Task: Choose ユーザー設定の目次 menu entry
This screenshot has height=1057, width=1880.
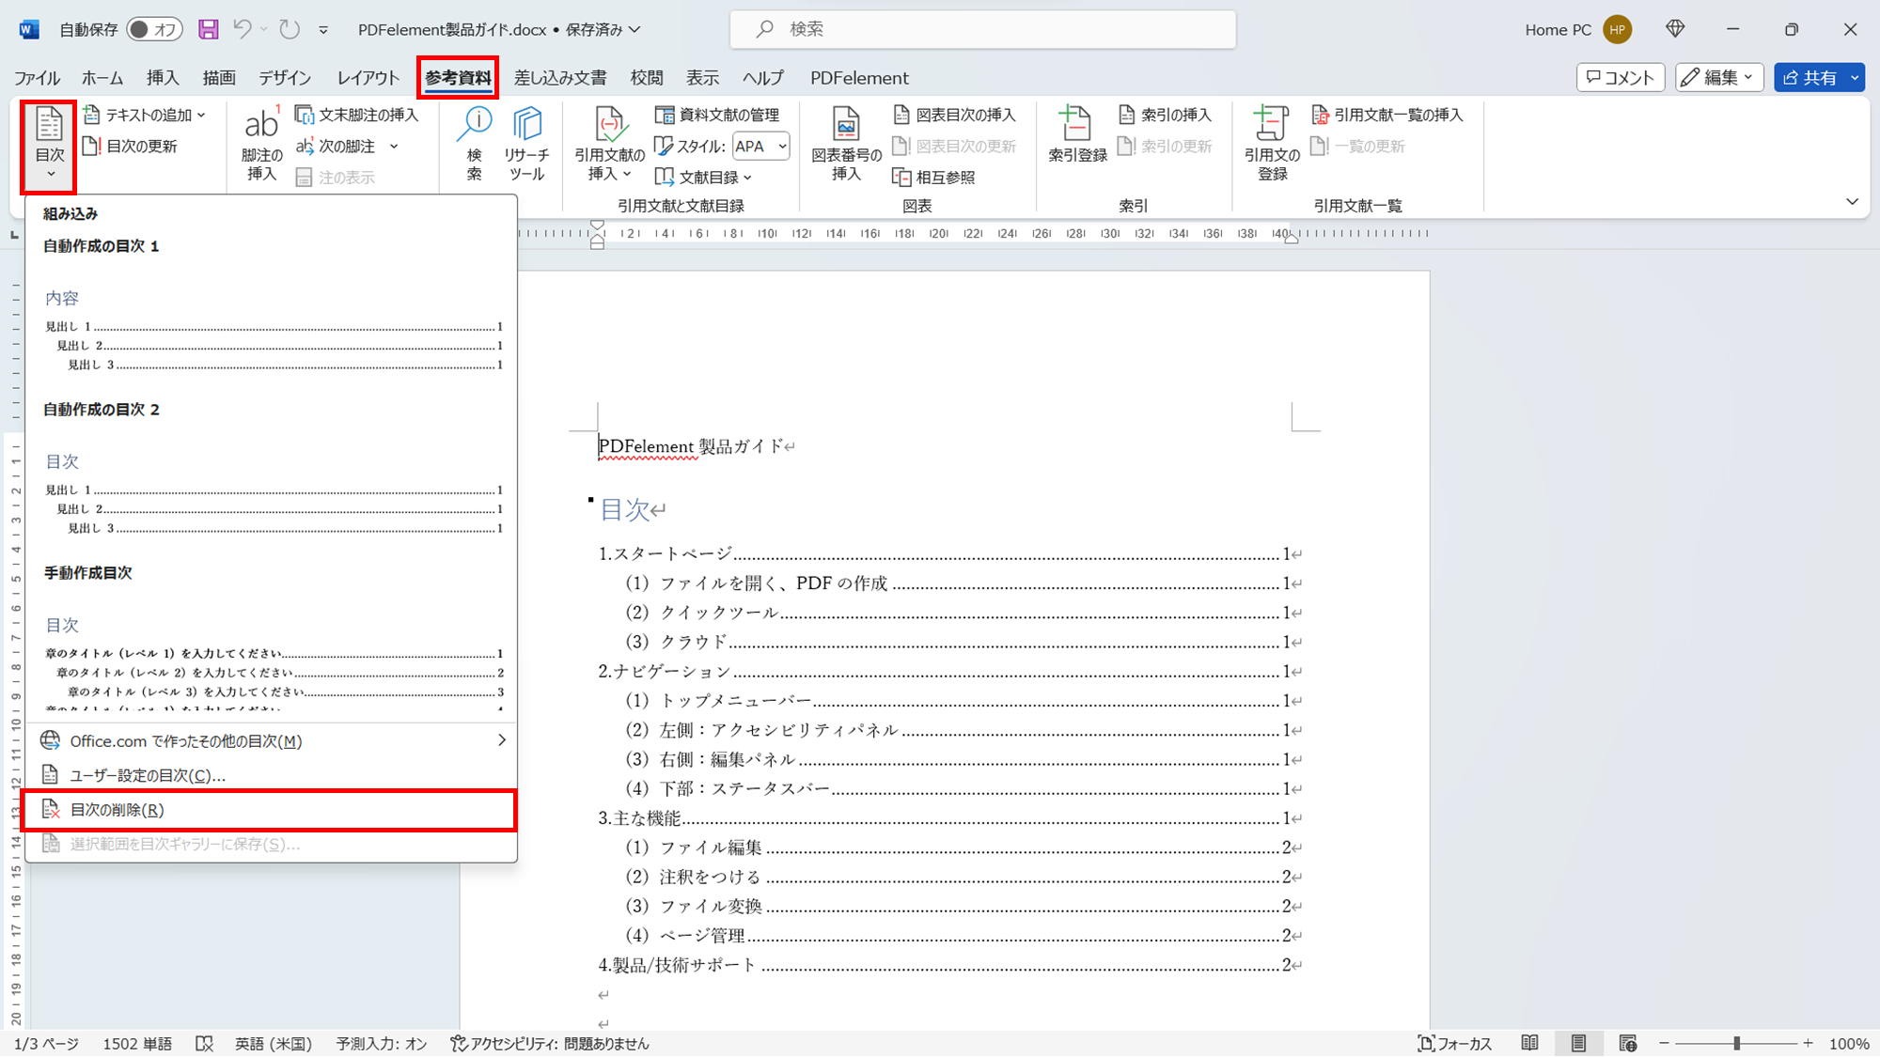Action: 271,775
